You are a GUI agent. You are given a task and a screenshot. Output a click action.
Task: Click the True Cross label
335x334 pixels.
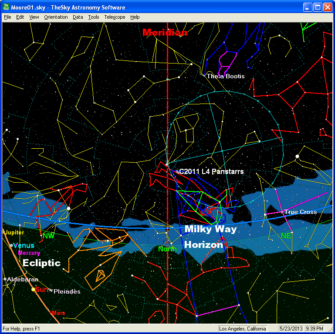pos(301,212)
